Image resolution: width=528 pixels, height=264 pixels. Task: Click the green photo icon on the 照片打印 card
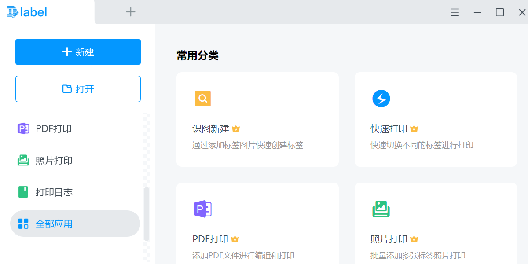click(x=381, y=209)
